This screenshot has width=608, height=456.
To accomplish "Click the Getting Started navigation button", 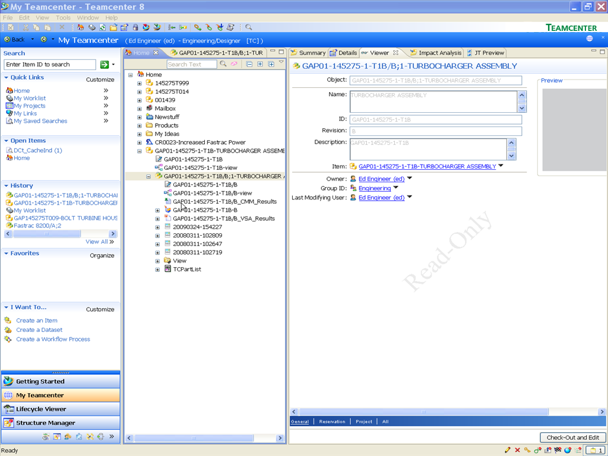I will (x=61, y=381).
